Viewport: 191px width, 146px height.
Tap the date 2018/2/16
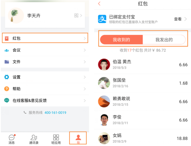pyautogui.click(x=120, y=86)
